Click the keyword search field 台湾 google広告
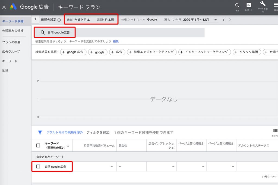Screen dimensions: 278x185 (120, 32)
